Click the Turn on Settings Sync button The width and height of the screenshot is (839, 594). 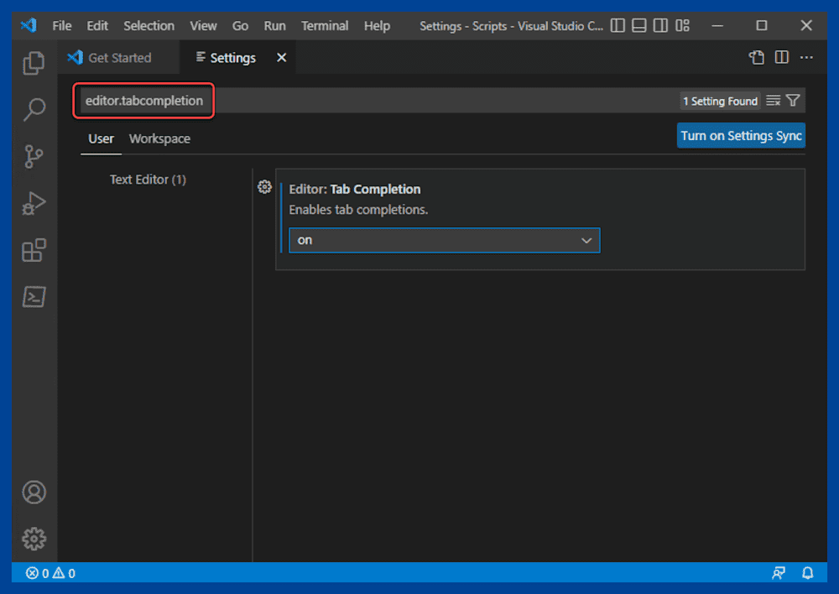[x=741, y=135]
